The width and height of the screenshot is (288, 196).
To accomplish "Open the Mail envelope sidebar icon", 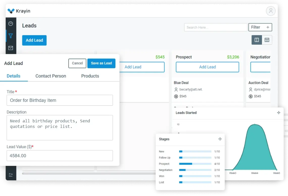I will coord(11,48).
